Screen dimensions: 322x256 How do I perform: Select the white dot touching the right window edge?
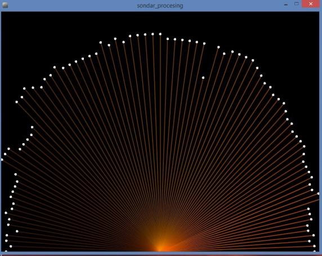(318, 193)
